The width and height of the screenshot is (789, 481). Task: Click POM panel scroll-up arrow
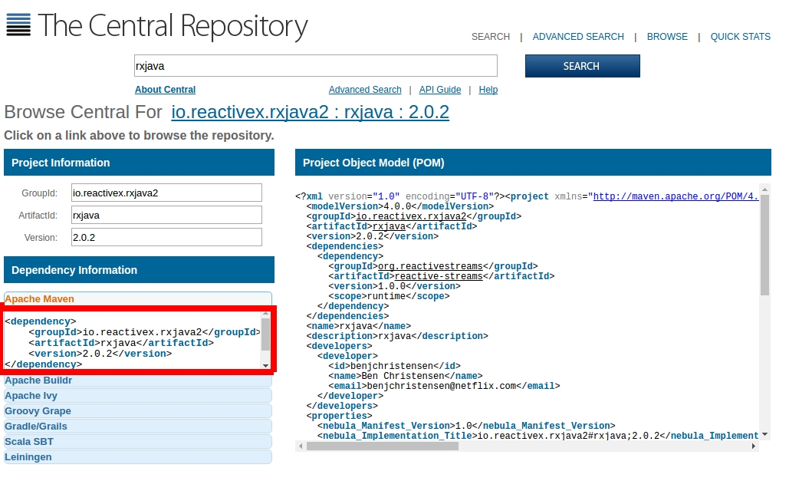pyautogui.click(x=765, y=190)
